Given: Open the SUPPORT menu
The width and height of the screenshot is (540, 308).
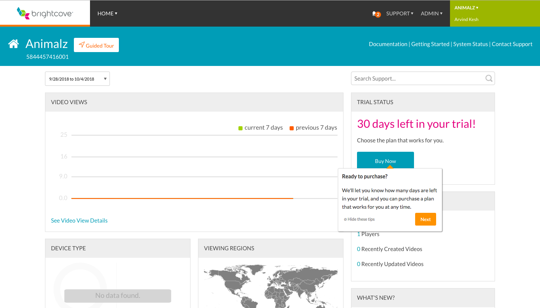Looking at the screenshot, I should coord(400,13).
